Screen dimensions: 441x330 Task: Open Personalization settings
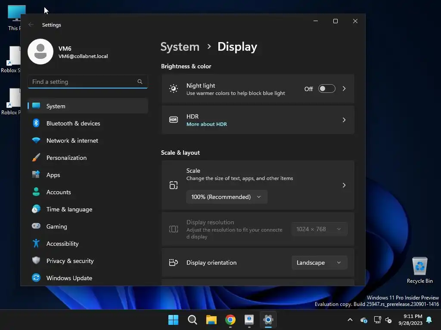pyautogui.click(x=88, y=157)
